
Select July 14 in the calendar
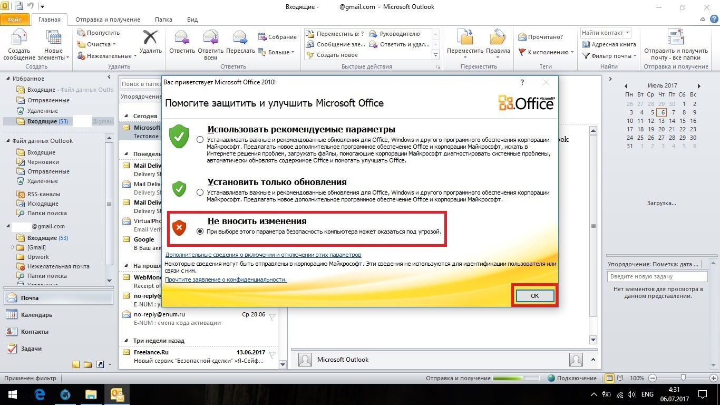[x=661, y=121]
